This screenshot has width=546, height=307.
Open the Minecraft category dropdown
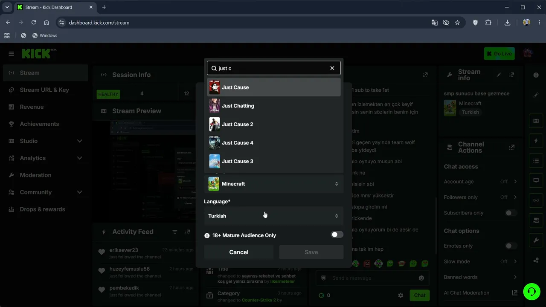click(274, 184)
